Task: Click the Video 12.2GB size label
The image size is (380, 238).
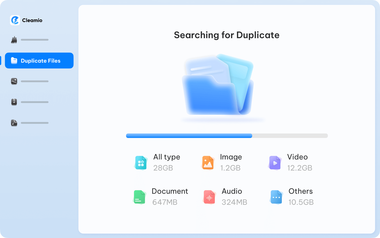Action: [300, 168]
